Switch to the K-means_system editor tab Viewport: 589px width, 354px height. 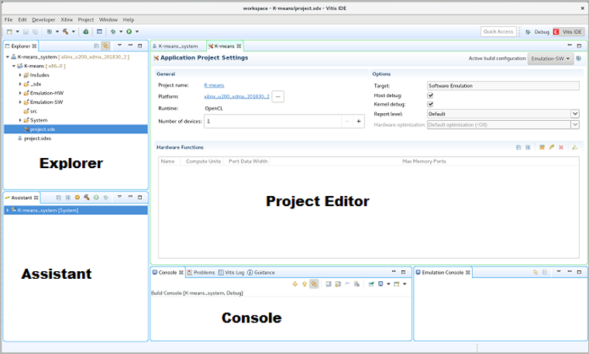coord(178,46)
